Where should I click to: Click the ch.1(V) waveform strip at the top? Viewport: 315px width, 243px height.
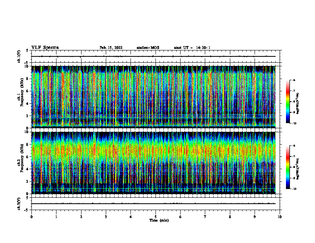[x=156, y=56]
